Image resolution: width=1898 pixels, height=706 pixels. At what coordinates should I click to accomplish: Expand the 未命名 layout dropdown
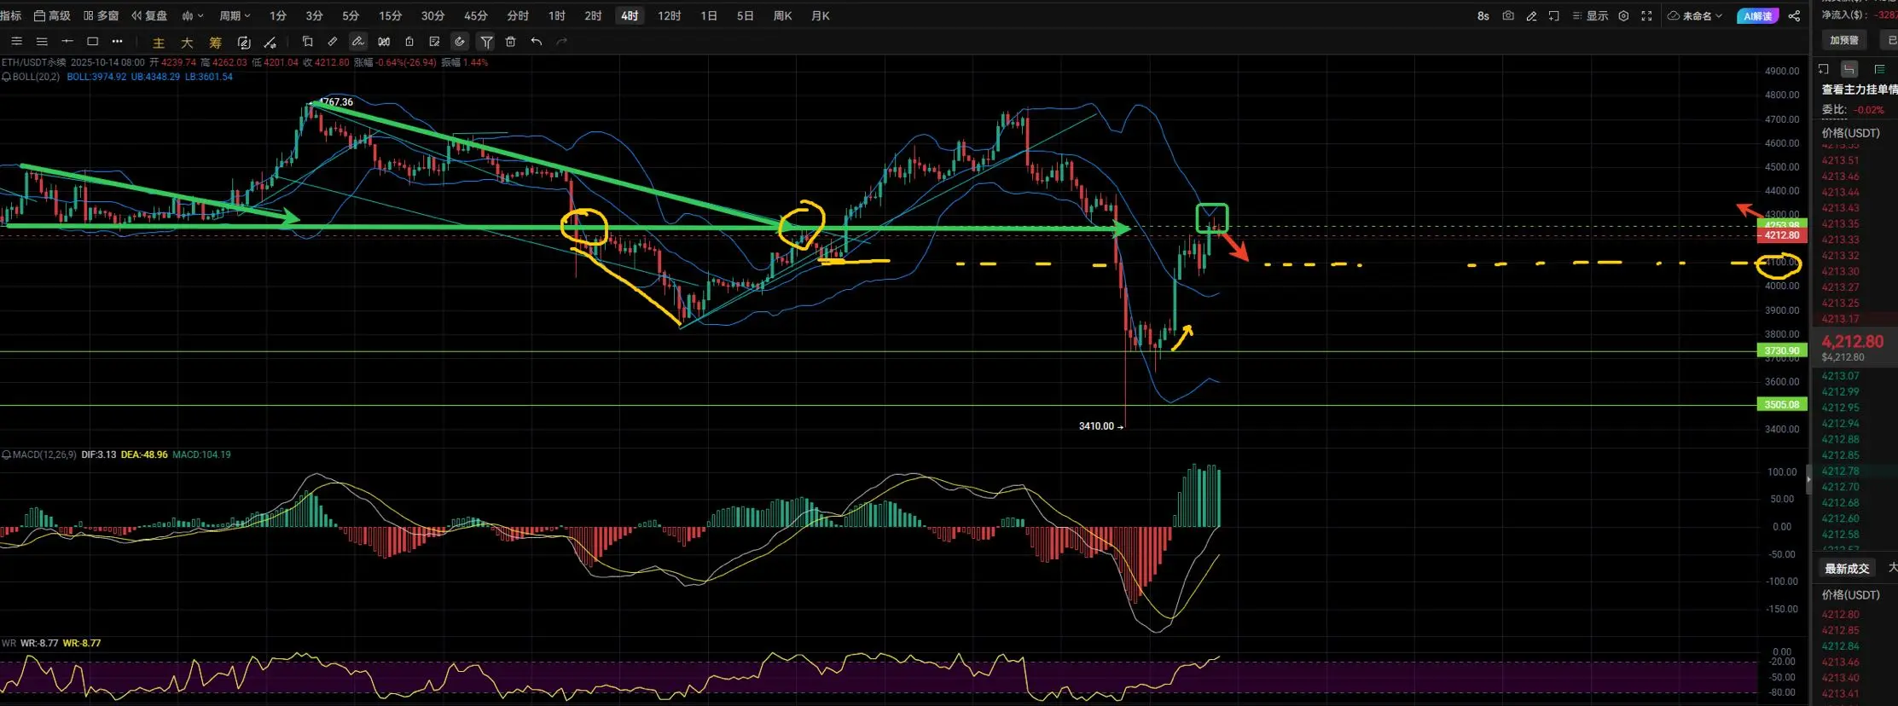pos(1696,15)
